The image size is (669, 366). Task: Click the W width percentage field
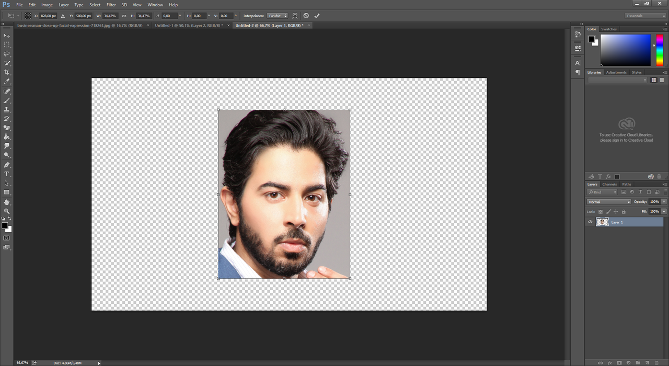pyautogui.click(x=110, y=16)
